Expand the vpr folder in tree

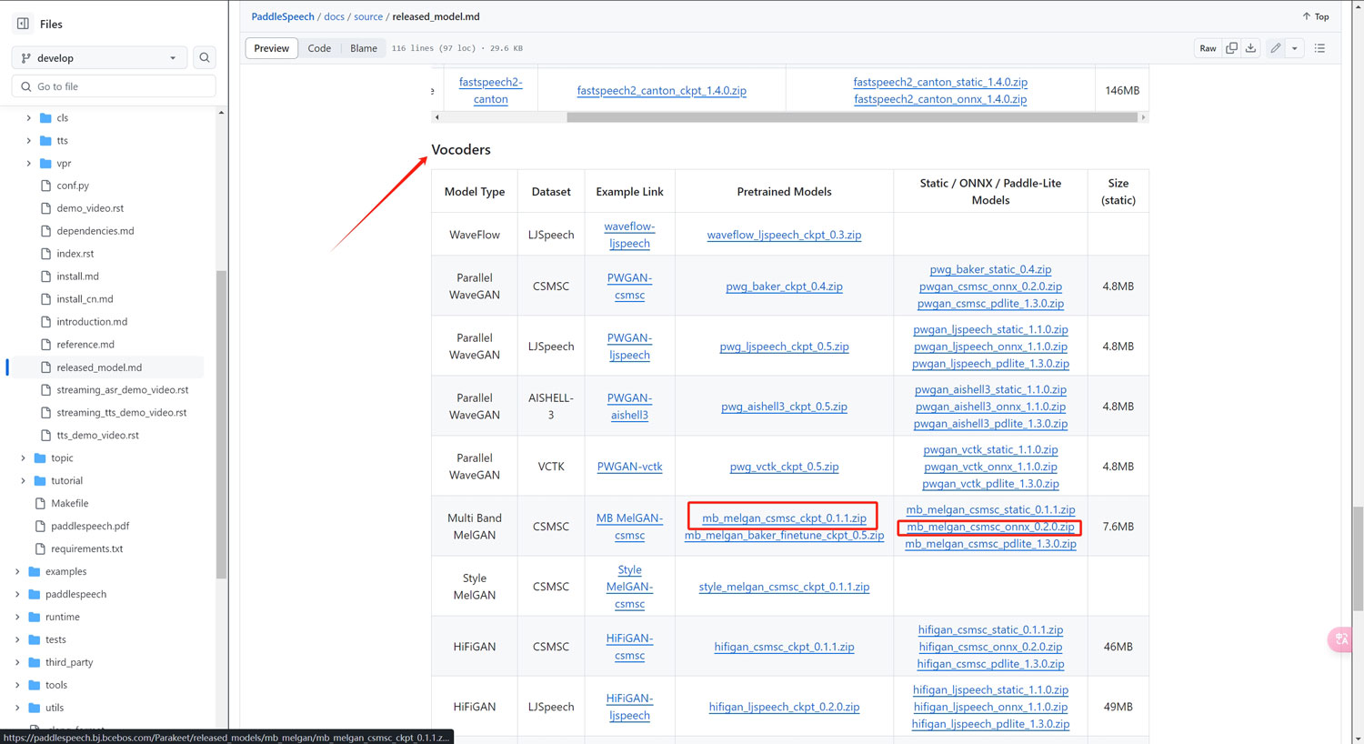click(x=28, y=164)
